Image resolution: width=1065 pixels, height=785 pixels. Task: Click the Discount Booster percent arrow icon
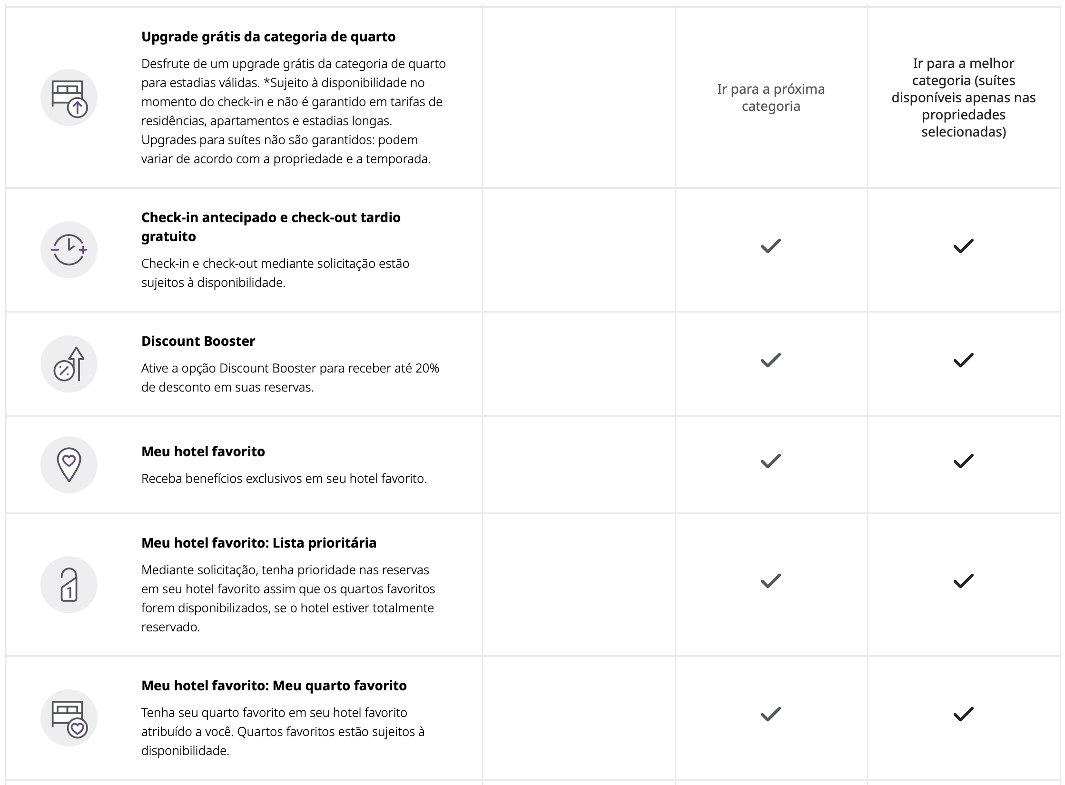69,364
